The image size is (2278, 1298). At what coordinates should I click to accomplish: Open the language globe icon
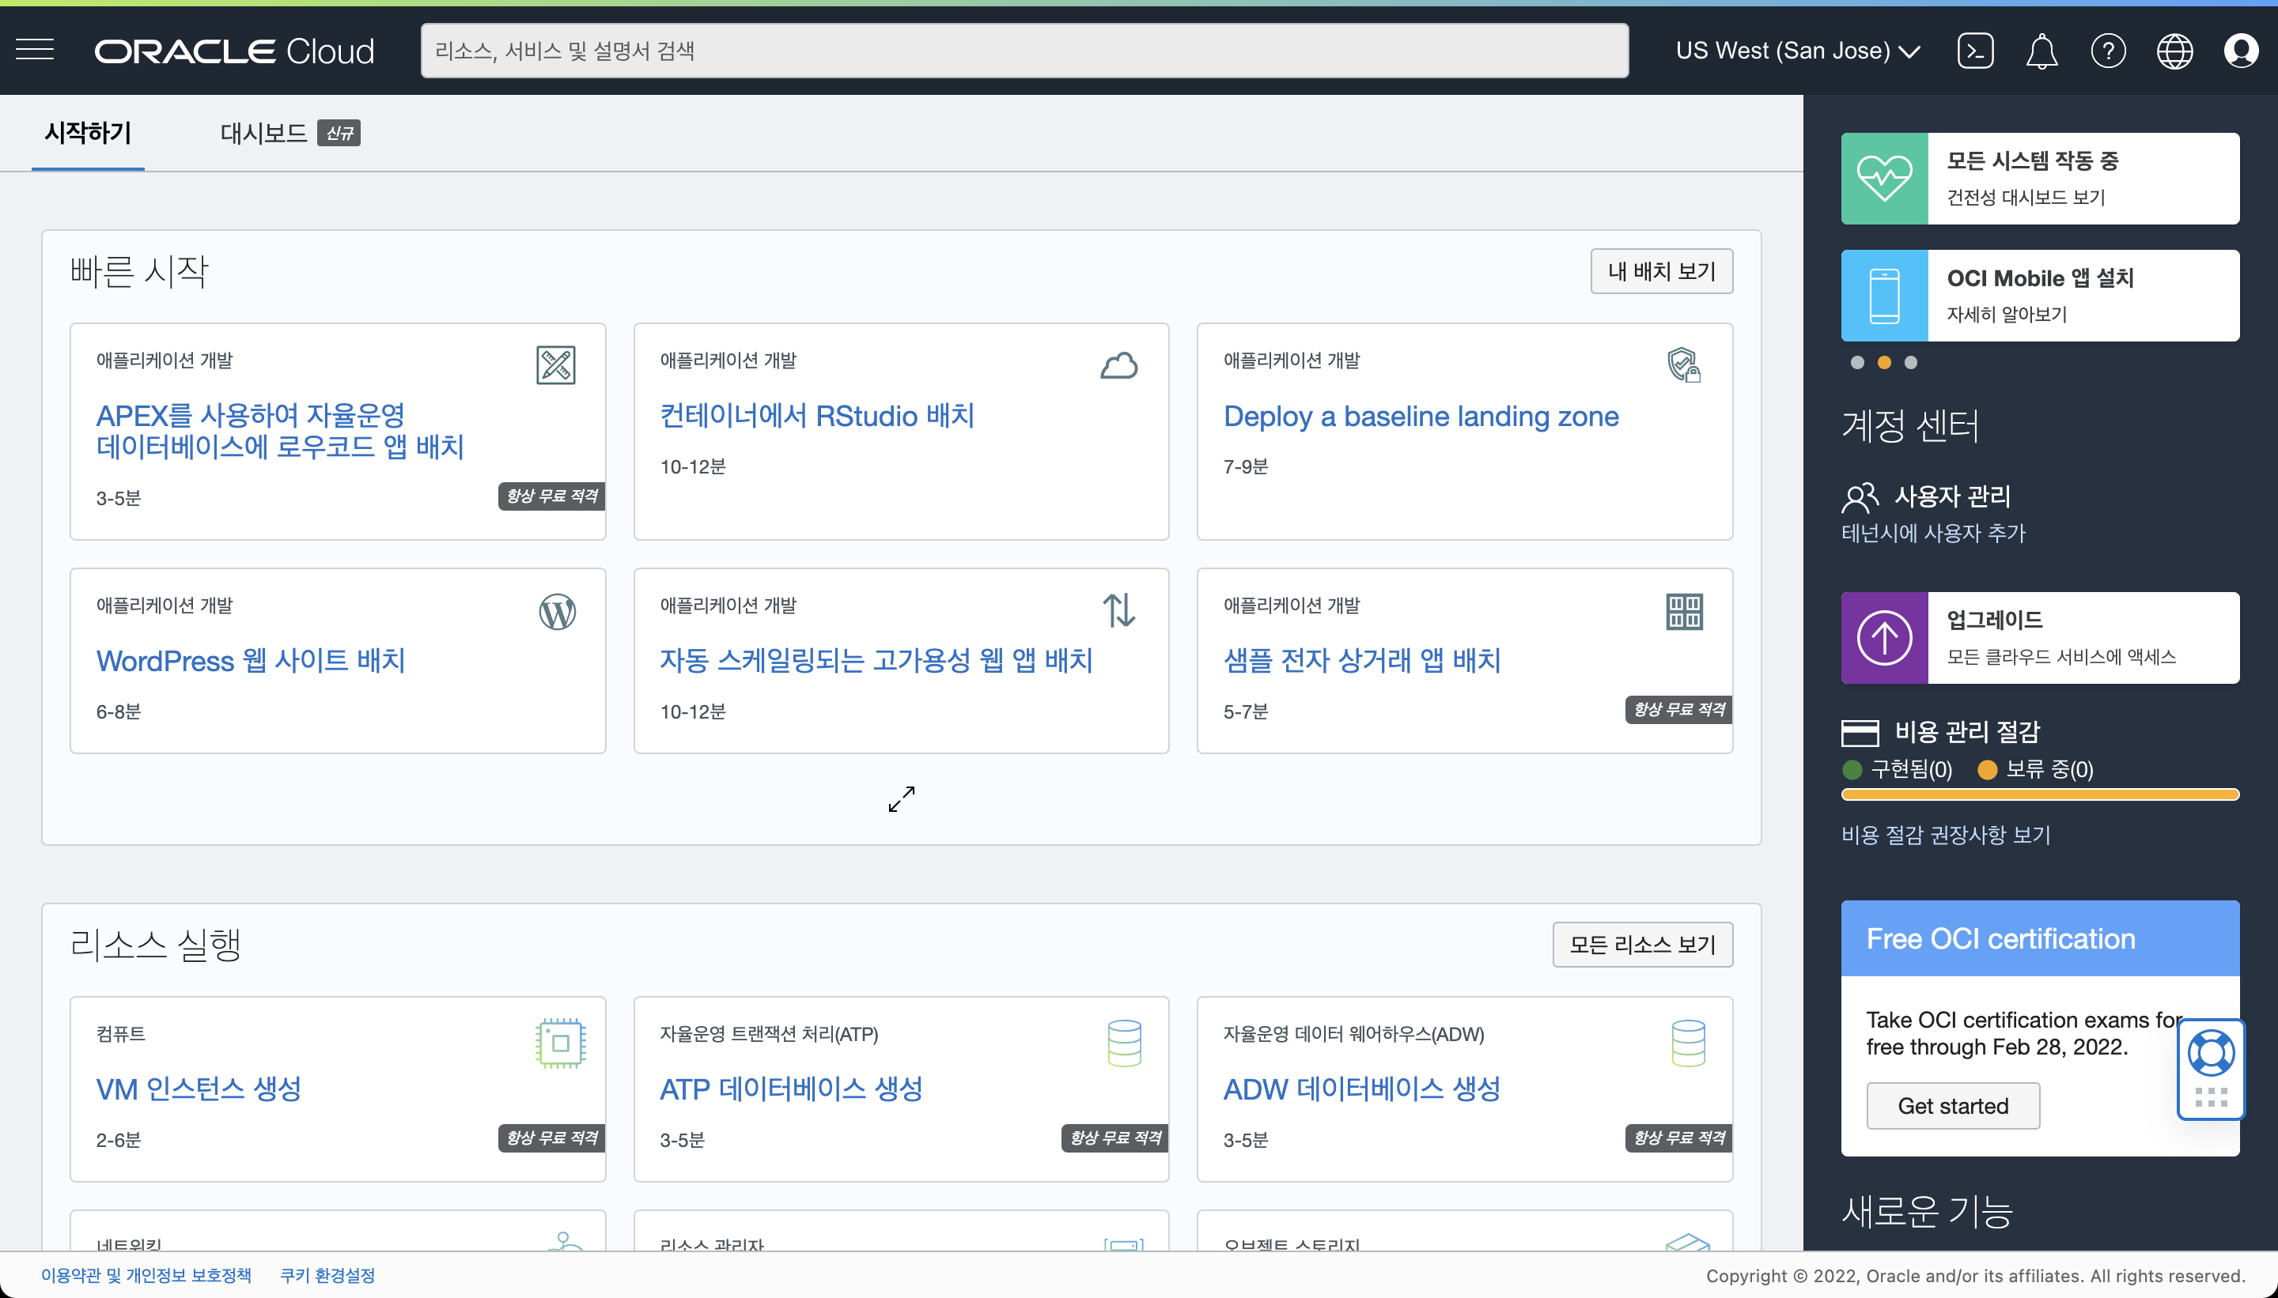[x=2174, y=51]
